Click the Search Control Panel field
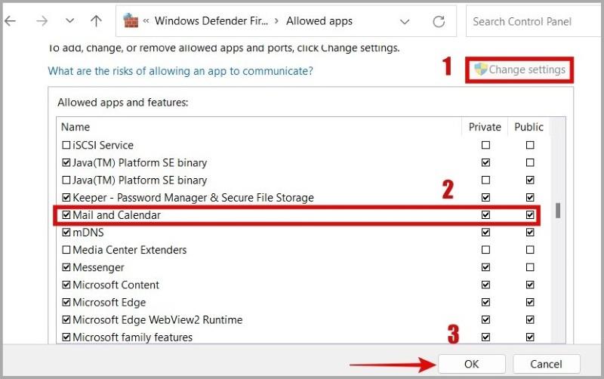Image resolution: width=604 pixels, height=379 pixels. (x=535, y=22)
